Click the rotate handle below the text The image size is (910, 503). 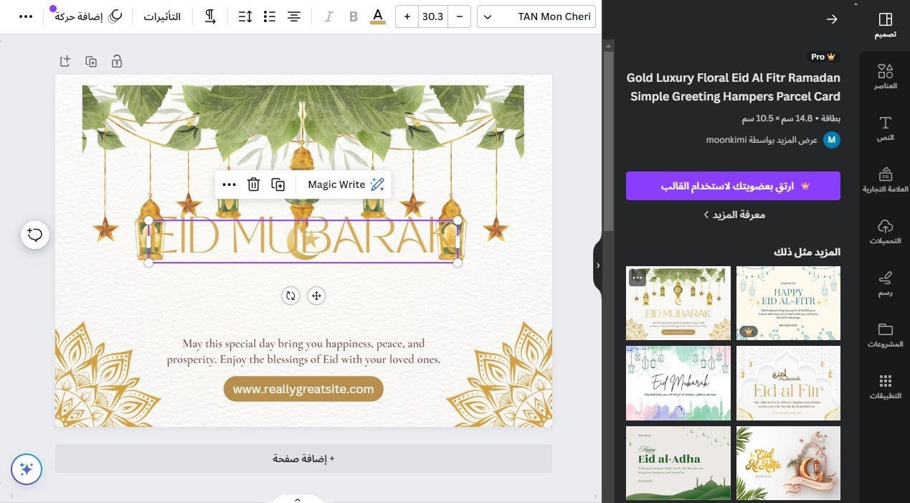[290, 296]
